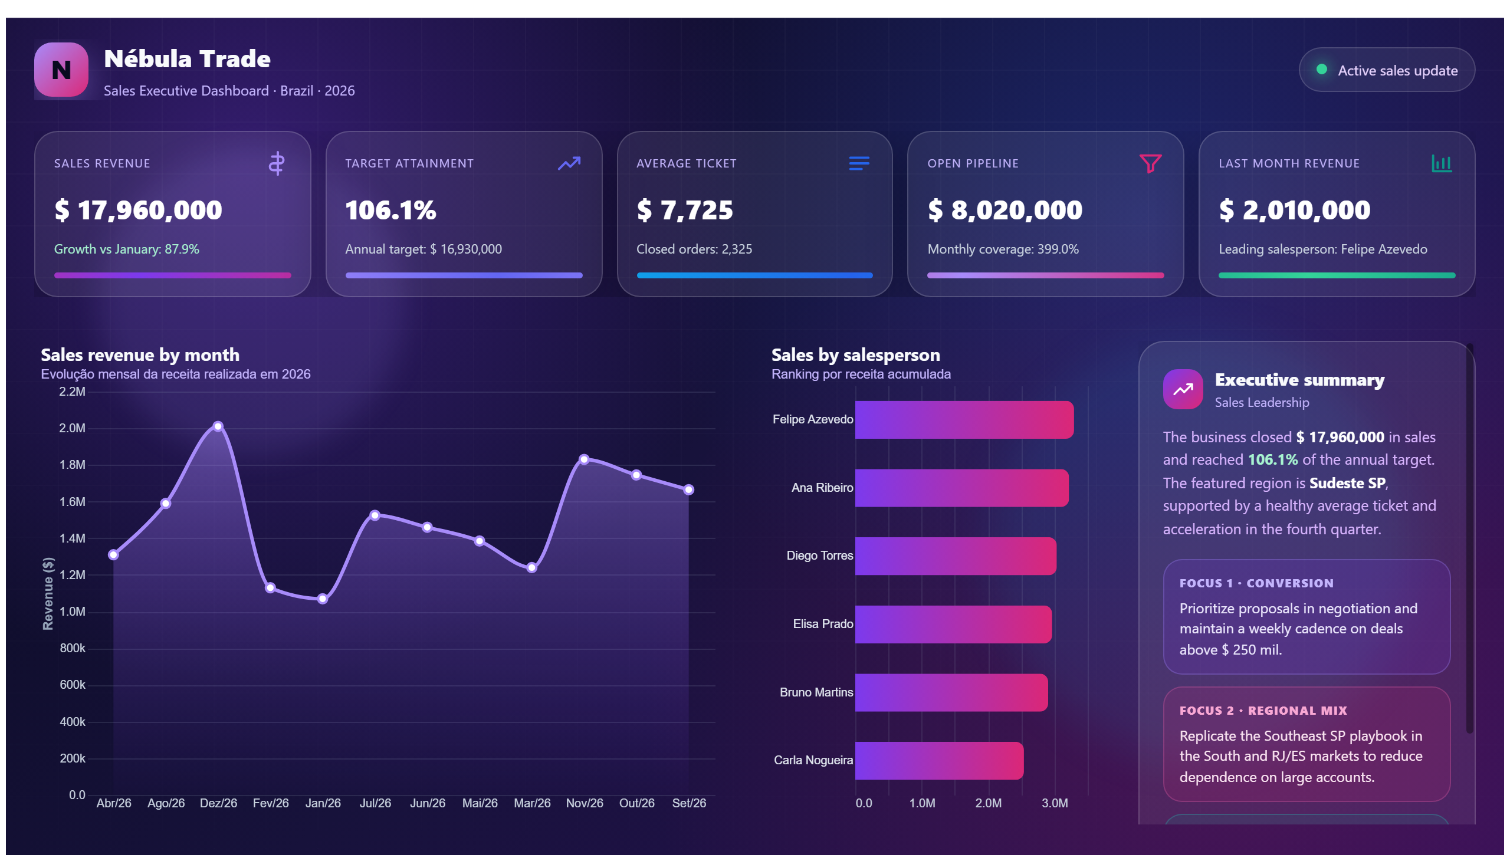Click the Executive summary heading
This screenshot has height=861, width=1510.
pos(1299,380)
